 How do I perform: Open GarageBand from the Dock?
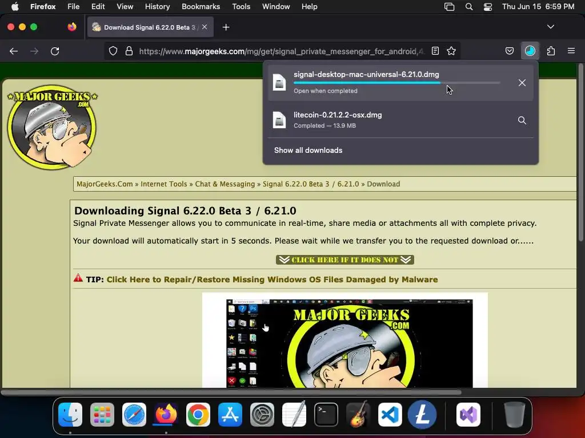click(x=358, y=415)
